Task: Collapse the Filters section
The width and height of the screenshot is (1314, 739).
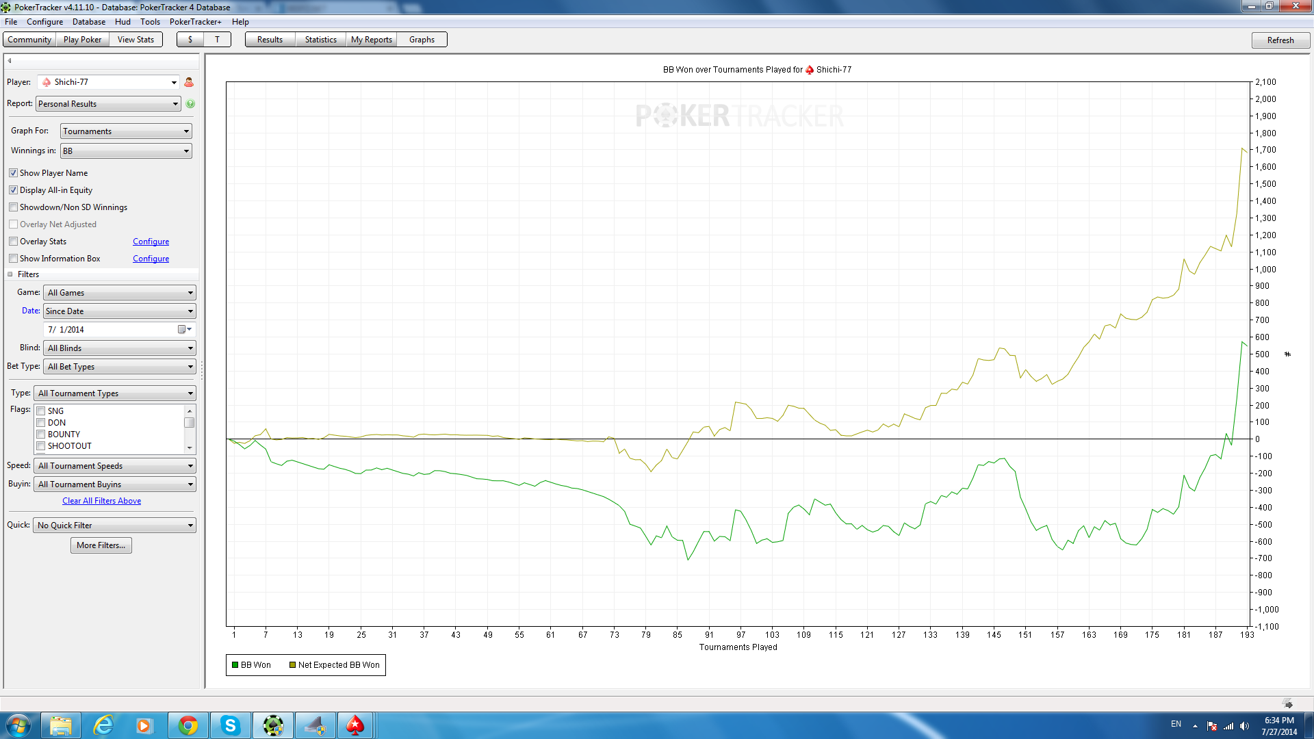Action: 10,274
